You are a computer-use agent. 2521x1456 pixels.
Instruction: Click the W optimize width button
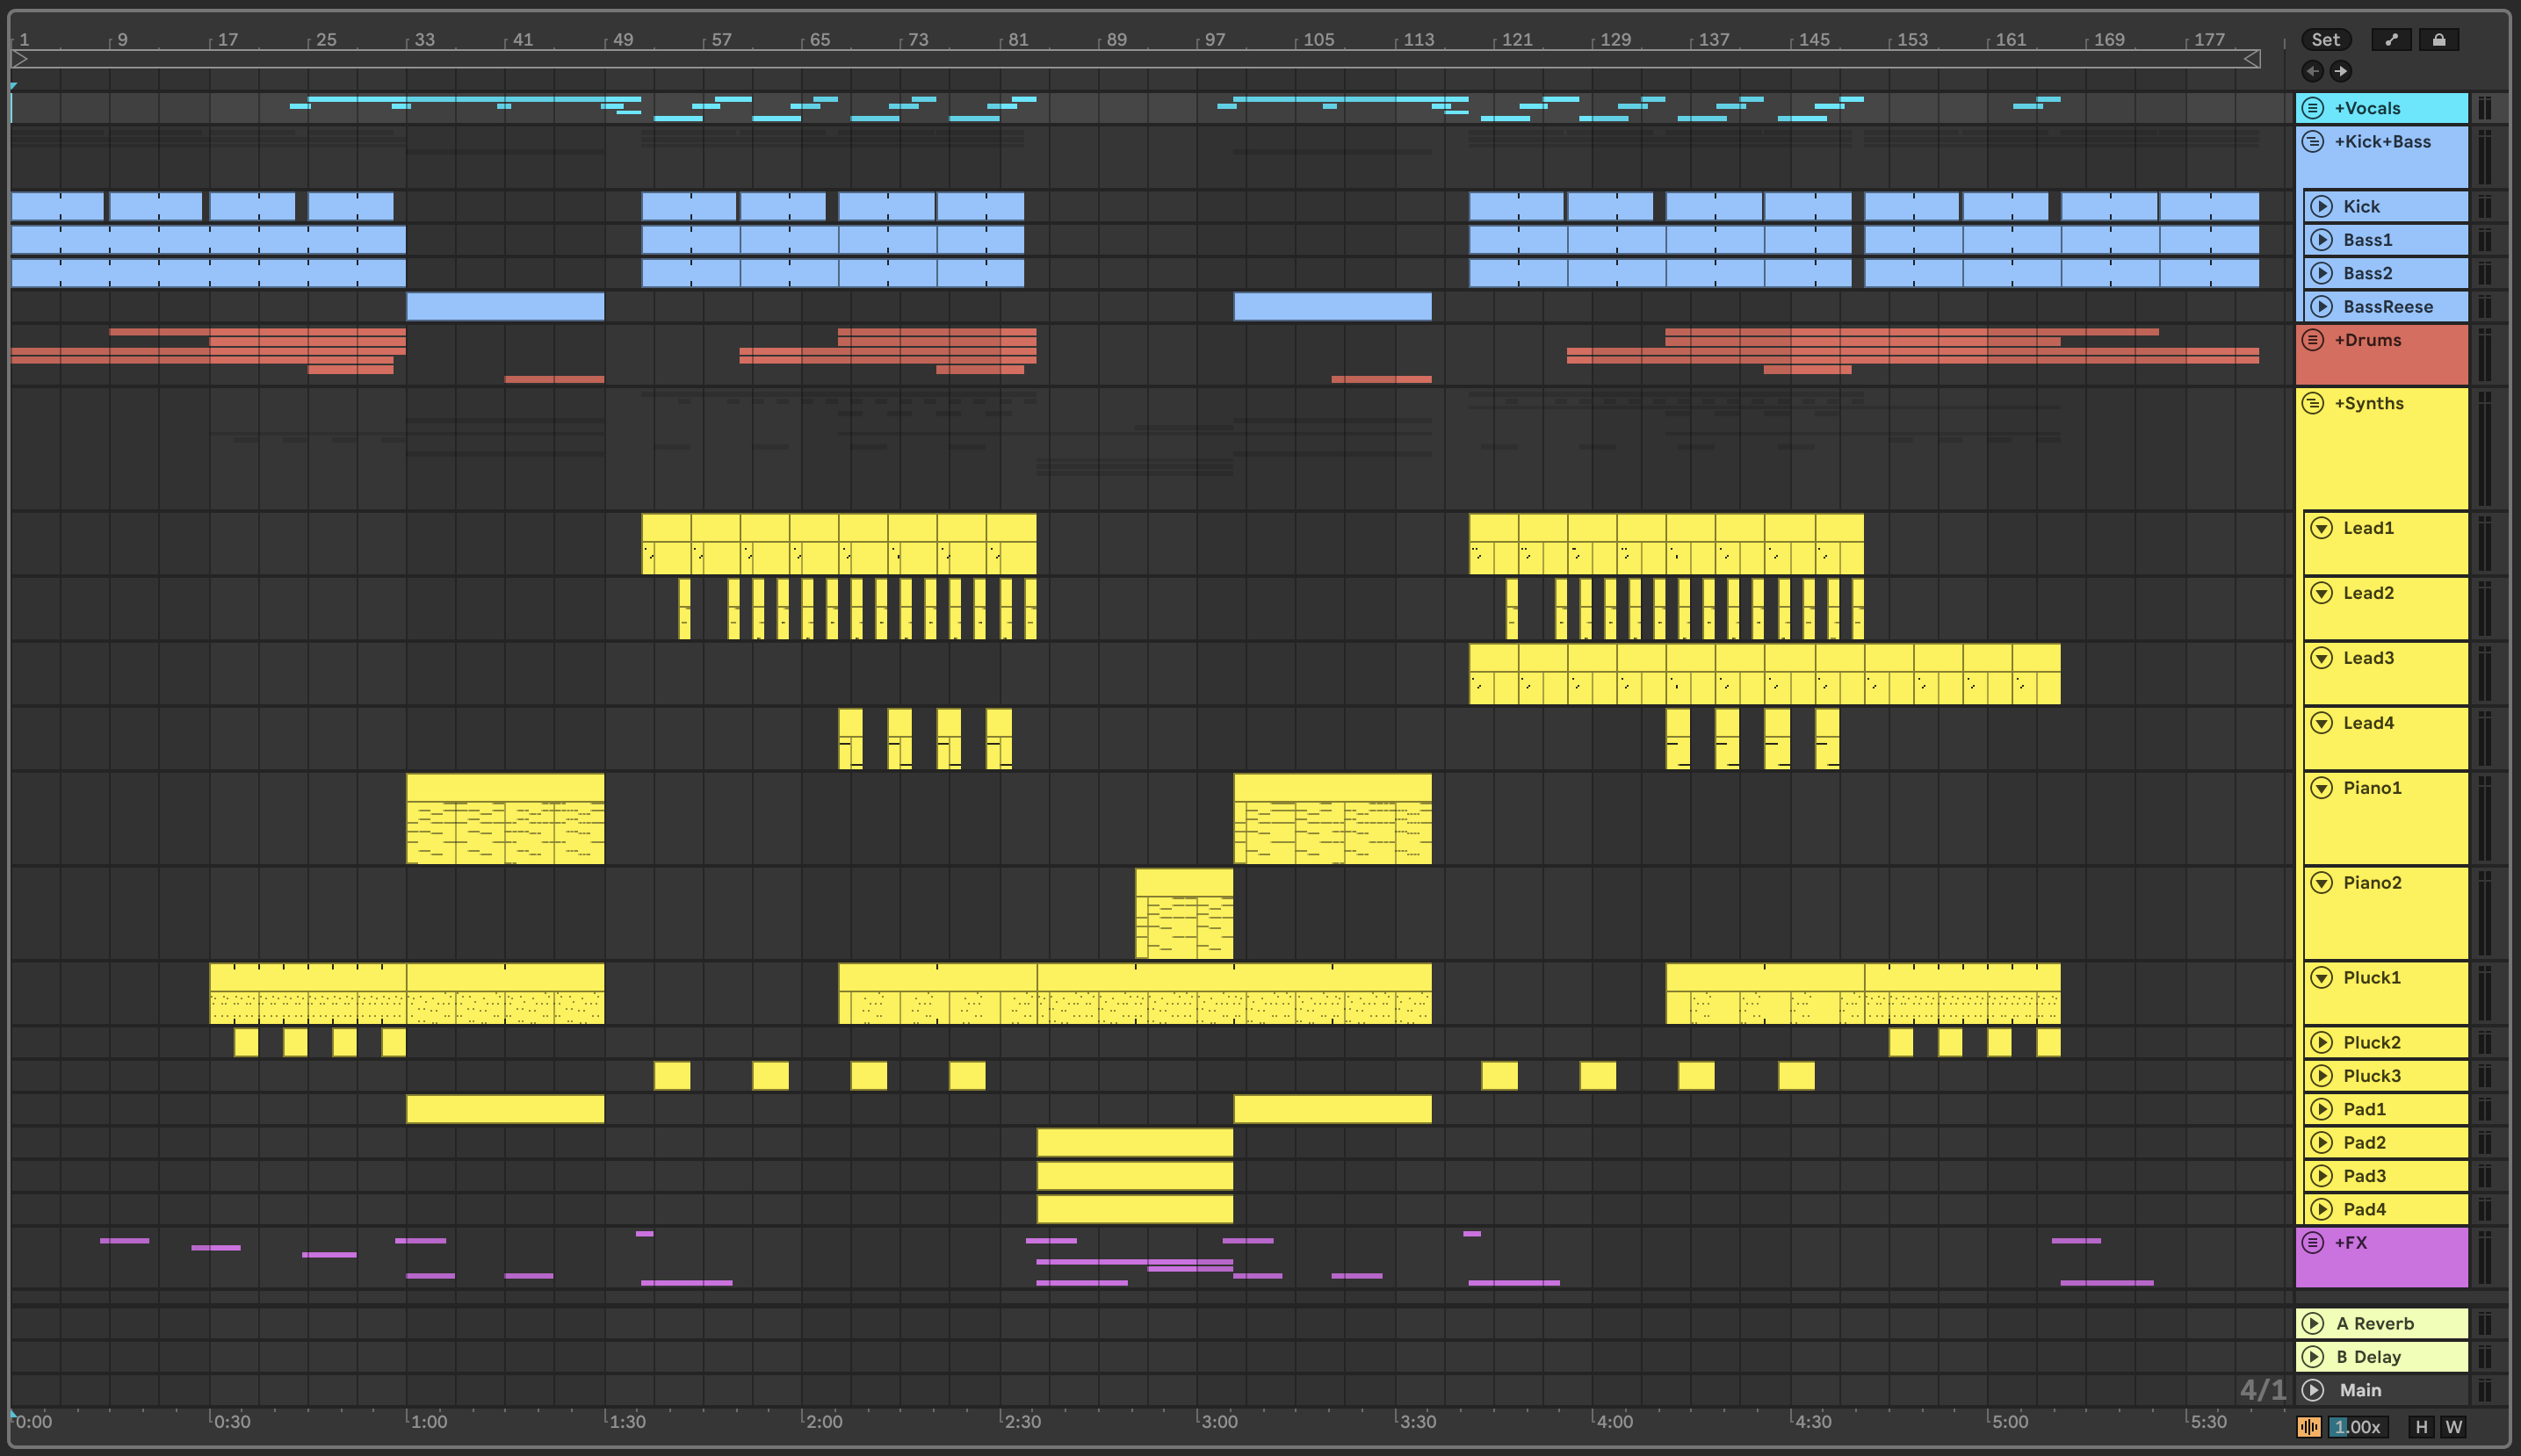tap(2453, 1427)
